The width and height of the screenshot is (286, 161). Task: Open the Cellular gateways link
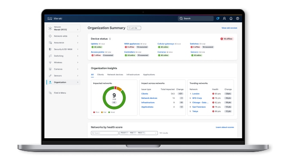click(166, 44)
